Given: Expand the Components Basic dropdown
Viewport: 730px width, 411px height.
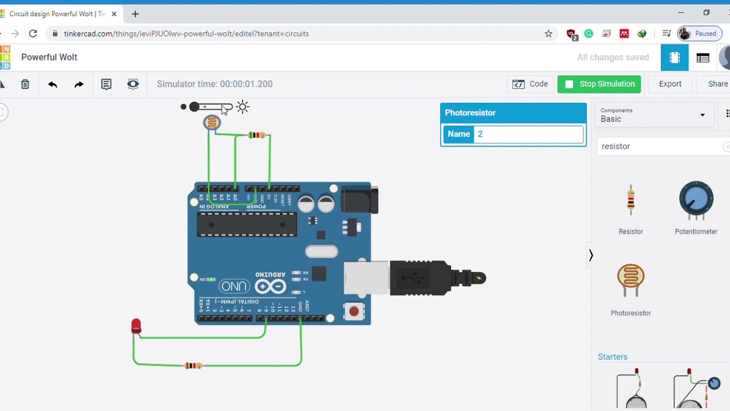Looking at the screenshot, I should 653,115.
